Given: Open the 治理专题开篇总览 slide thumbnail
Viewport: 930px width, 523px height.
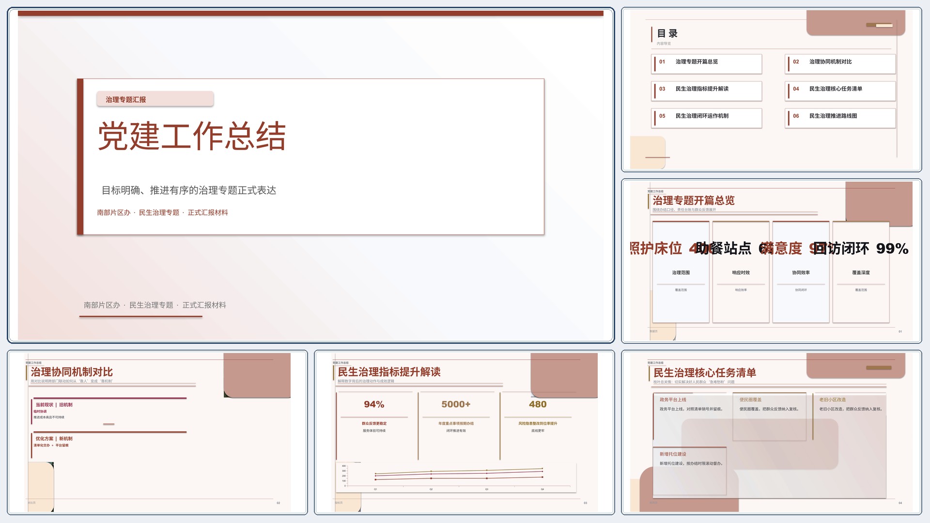Looking at the screenshot, I should click(x=771, y=261).
